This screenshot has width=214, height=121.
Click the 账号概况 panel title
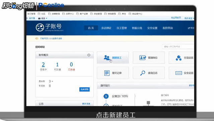click(44, 55)
